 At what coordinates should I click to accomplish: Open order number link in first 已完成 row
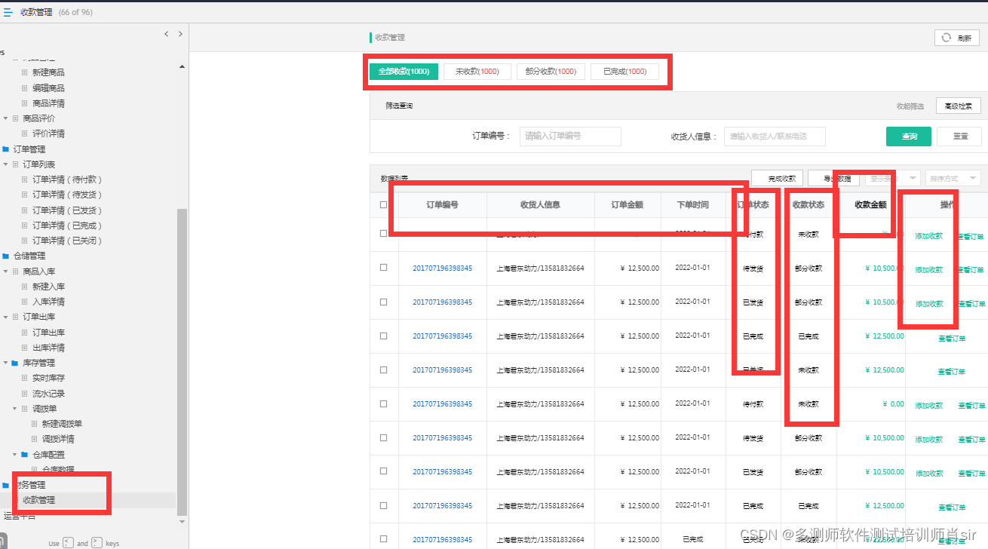click(x=442, y=336)
